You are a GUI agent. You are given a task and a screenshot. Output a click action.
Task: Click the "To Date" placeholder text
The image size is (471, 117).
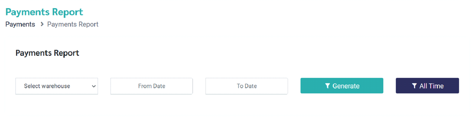pos(247,86)
